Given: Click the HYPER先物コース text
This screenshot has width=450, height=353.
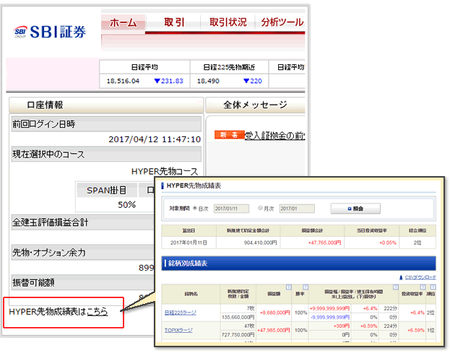Looking at the screenshot, I should click(165, 172).
